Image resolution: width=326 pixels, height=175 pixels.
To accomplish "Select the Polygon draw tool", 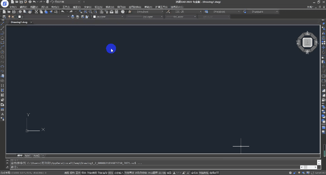I will [x=3, y=38].
